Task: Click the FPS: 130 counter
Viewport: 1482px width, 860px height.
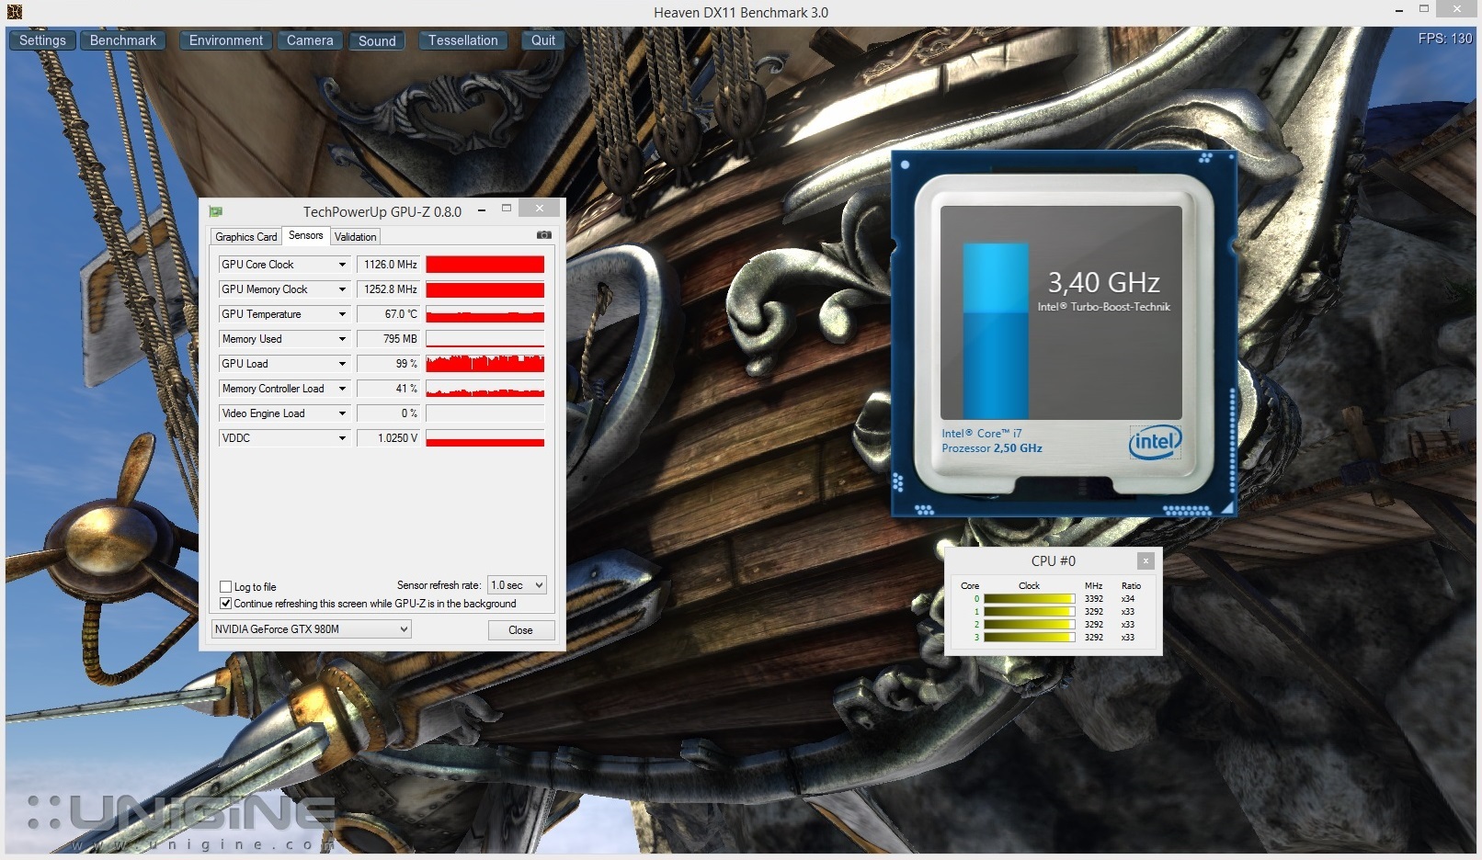Action: [1445, 39]
